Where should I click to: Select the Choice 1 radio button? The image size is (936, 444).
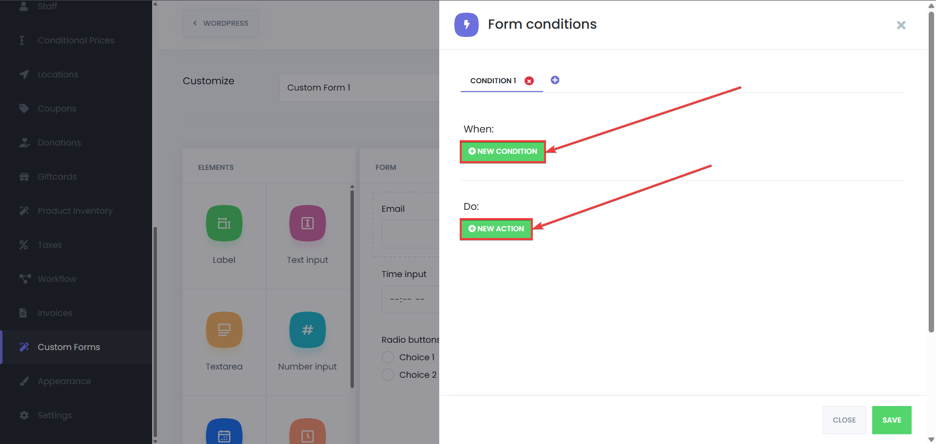[x=388, y=357]
